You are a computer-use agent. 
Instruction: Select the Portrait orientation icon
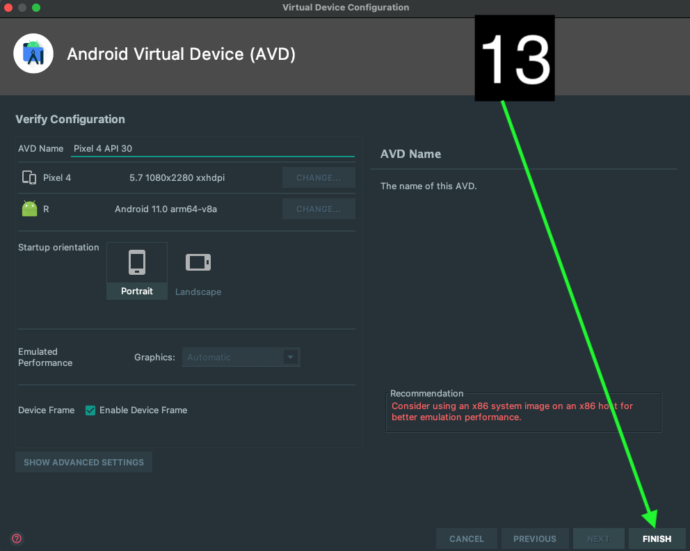(136, 262)
